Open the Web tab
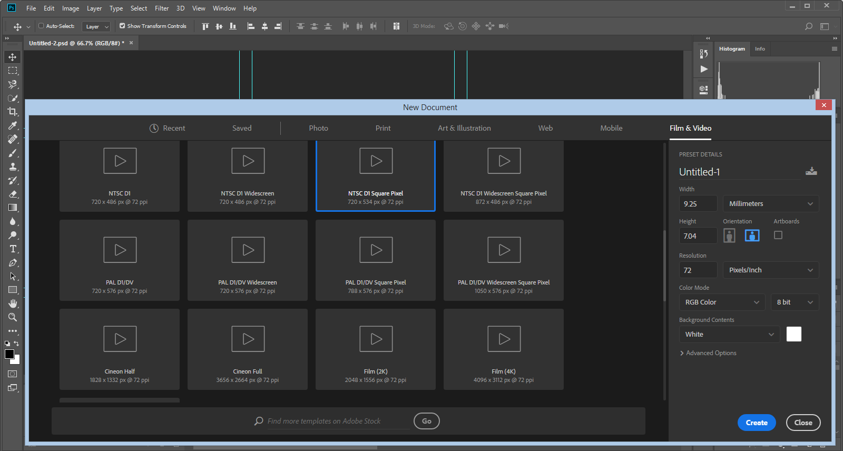 [545, 128]
